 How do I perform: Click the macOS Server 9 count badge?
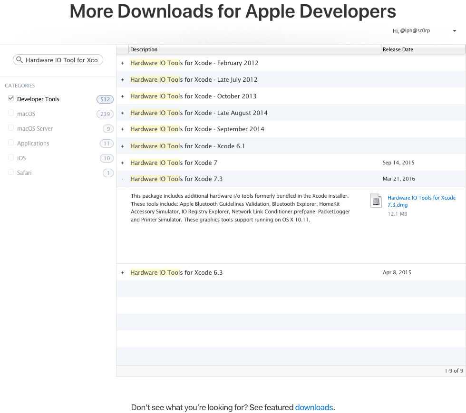(x=108, y=129)
